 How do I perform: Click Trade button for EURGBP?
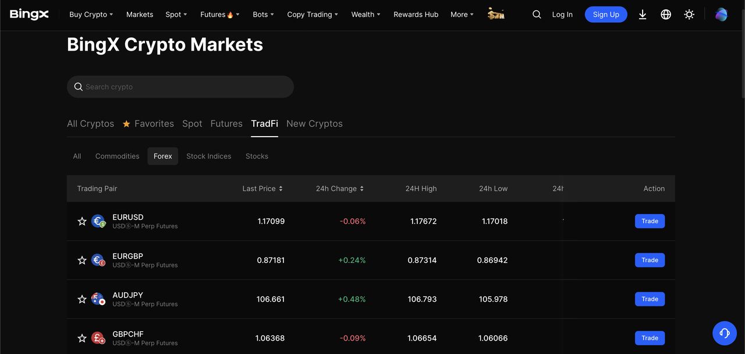(x=650, y=260)
